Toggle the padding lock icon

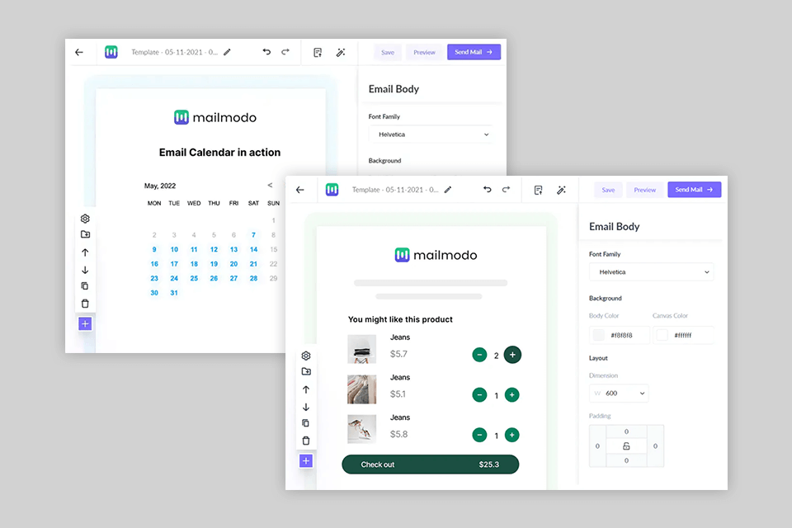626,445
